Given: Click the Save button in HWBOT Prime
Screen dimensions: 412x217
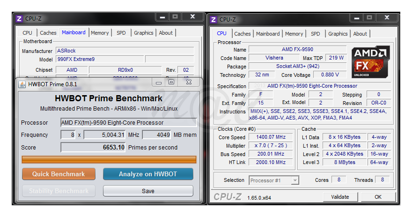Looking at the screenshot, I should (148, 191).
